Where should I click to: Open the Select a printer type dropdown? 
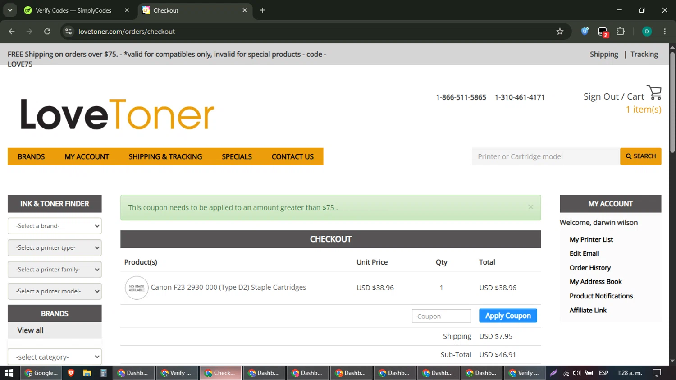pyautogui.click(x=55, y=248)
